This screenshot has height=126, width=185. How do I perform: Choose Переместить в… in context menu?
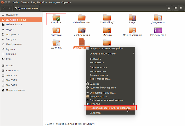click(110, 68)
